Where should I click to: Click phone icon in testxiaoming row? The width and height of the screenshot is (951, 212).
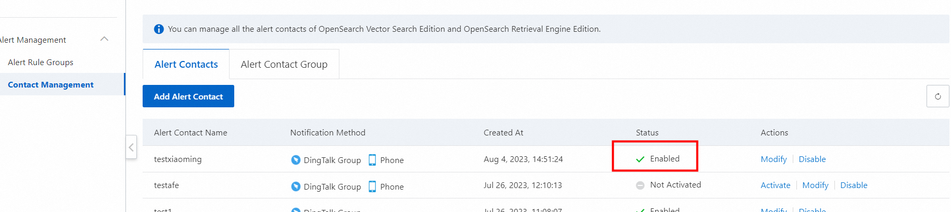pyautogui.click(x=372, y=160)
